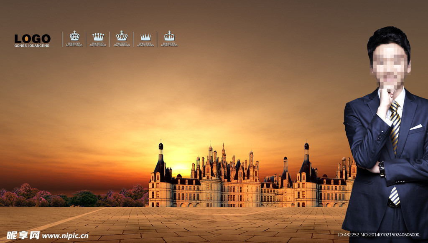Select the arched outline crown with cross
This screenshot has height=243, width=428.
(x=122, y=36)
